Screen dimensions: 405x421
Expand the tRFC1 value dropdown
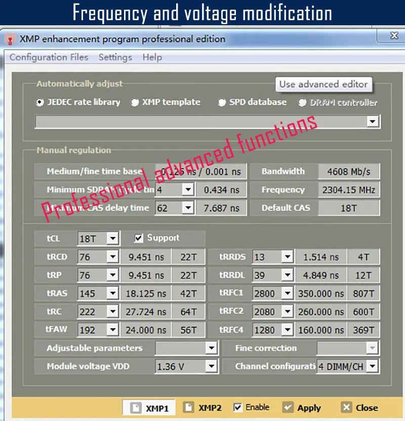(288, 293)
